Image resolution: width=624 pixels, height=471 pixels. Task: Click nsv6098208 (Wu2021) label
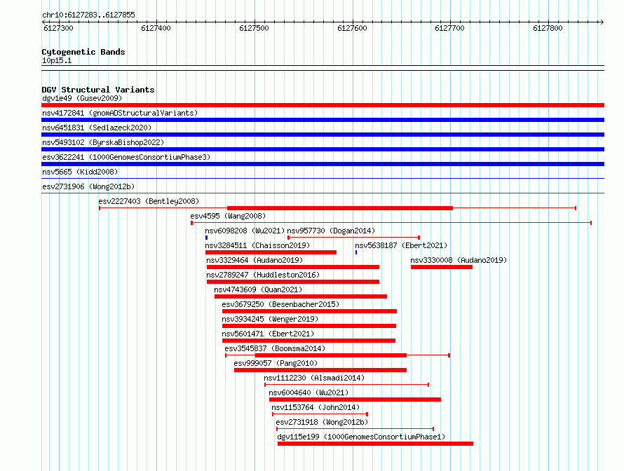(245, 231)
